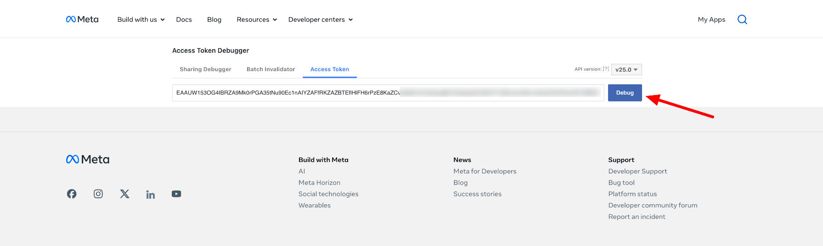This screenshot has width=823, height=246.
Task: Click the API version help [?] link
Action: 606,69
